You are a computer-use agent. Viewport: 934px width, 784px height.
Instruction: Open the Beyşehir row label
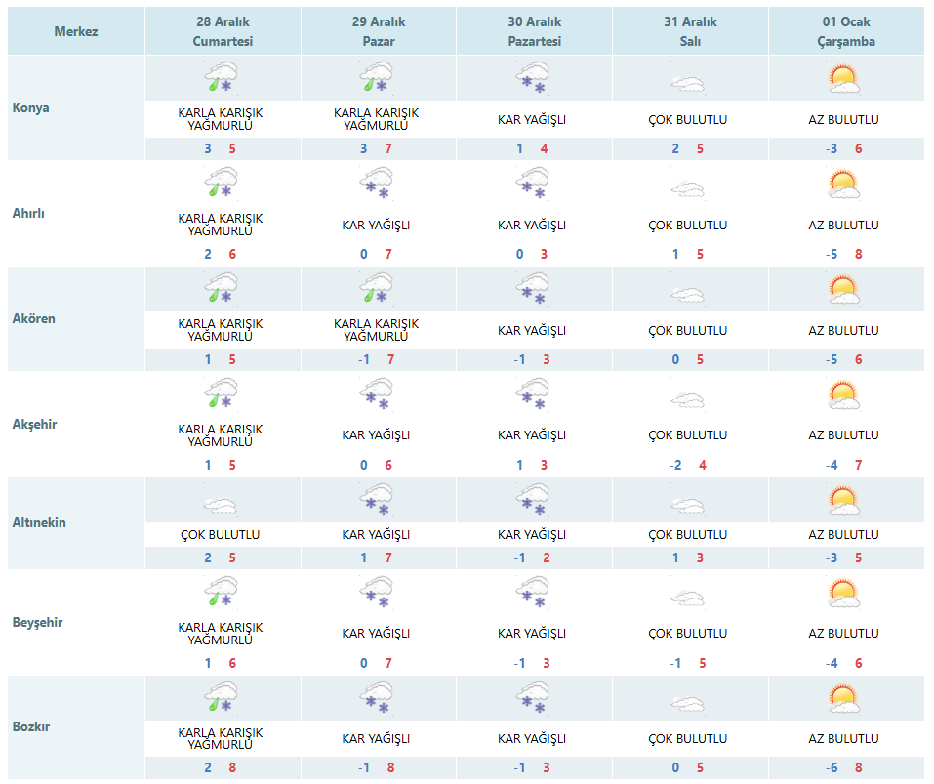37,622
